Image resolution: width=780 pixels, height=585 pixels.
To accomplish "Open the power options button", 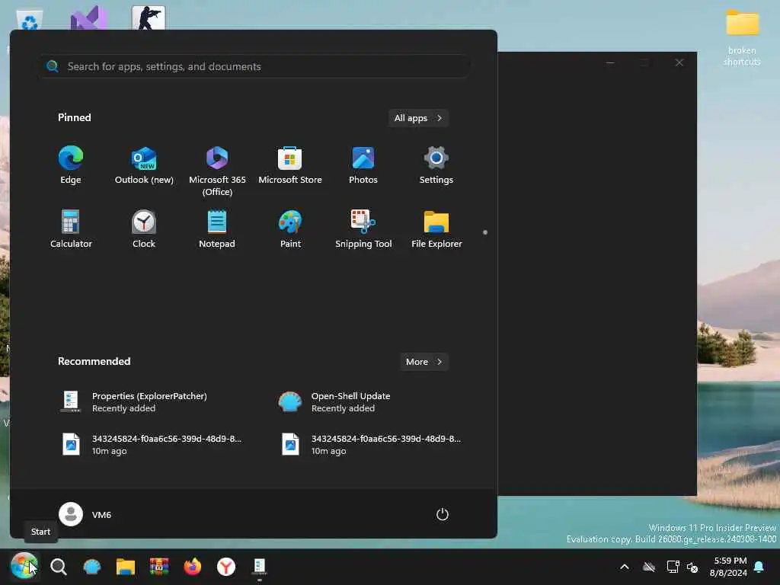I will [443, 514].
